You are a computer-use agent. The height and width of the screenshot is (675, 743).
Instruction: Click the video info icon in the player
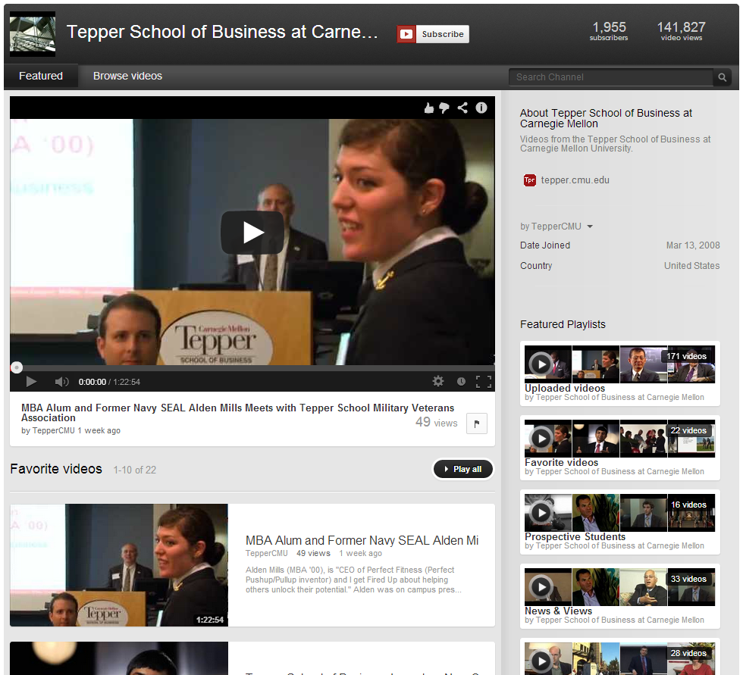coord(481,108)
